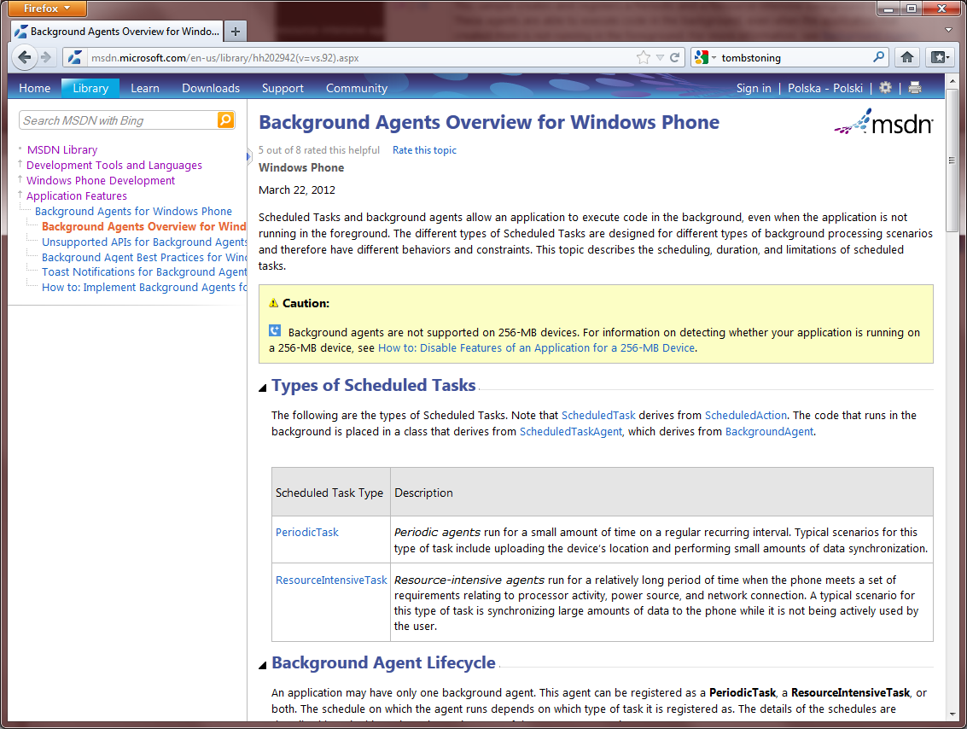Click the printer icon in MSDN header

coord(915,88)
